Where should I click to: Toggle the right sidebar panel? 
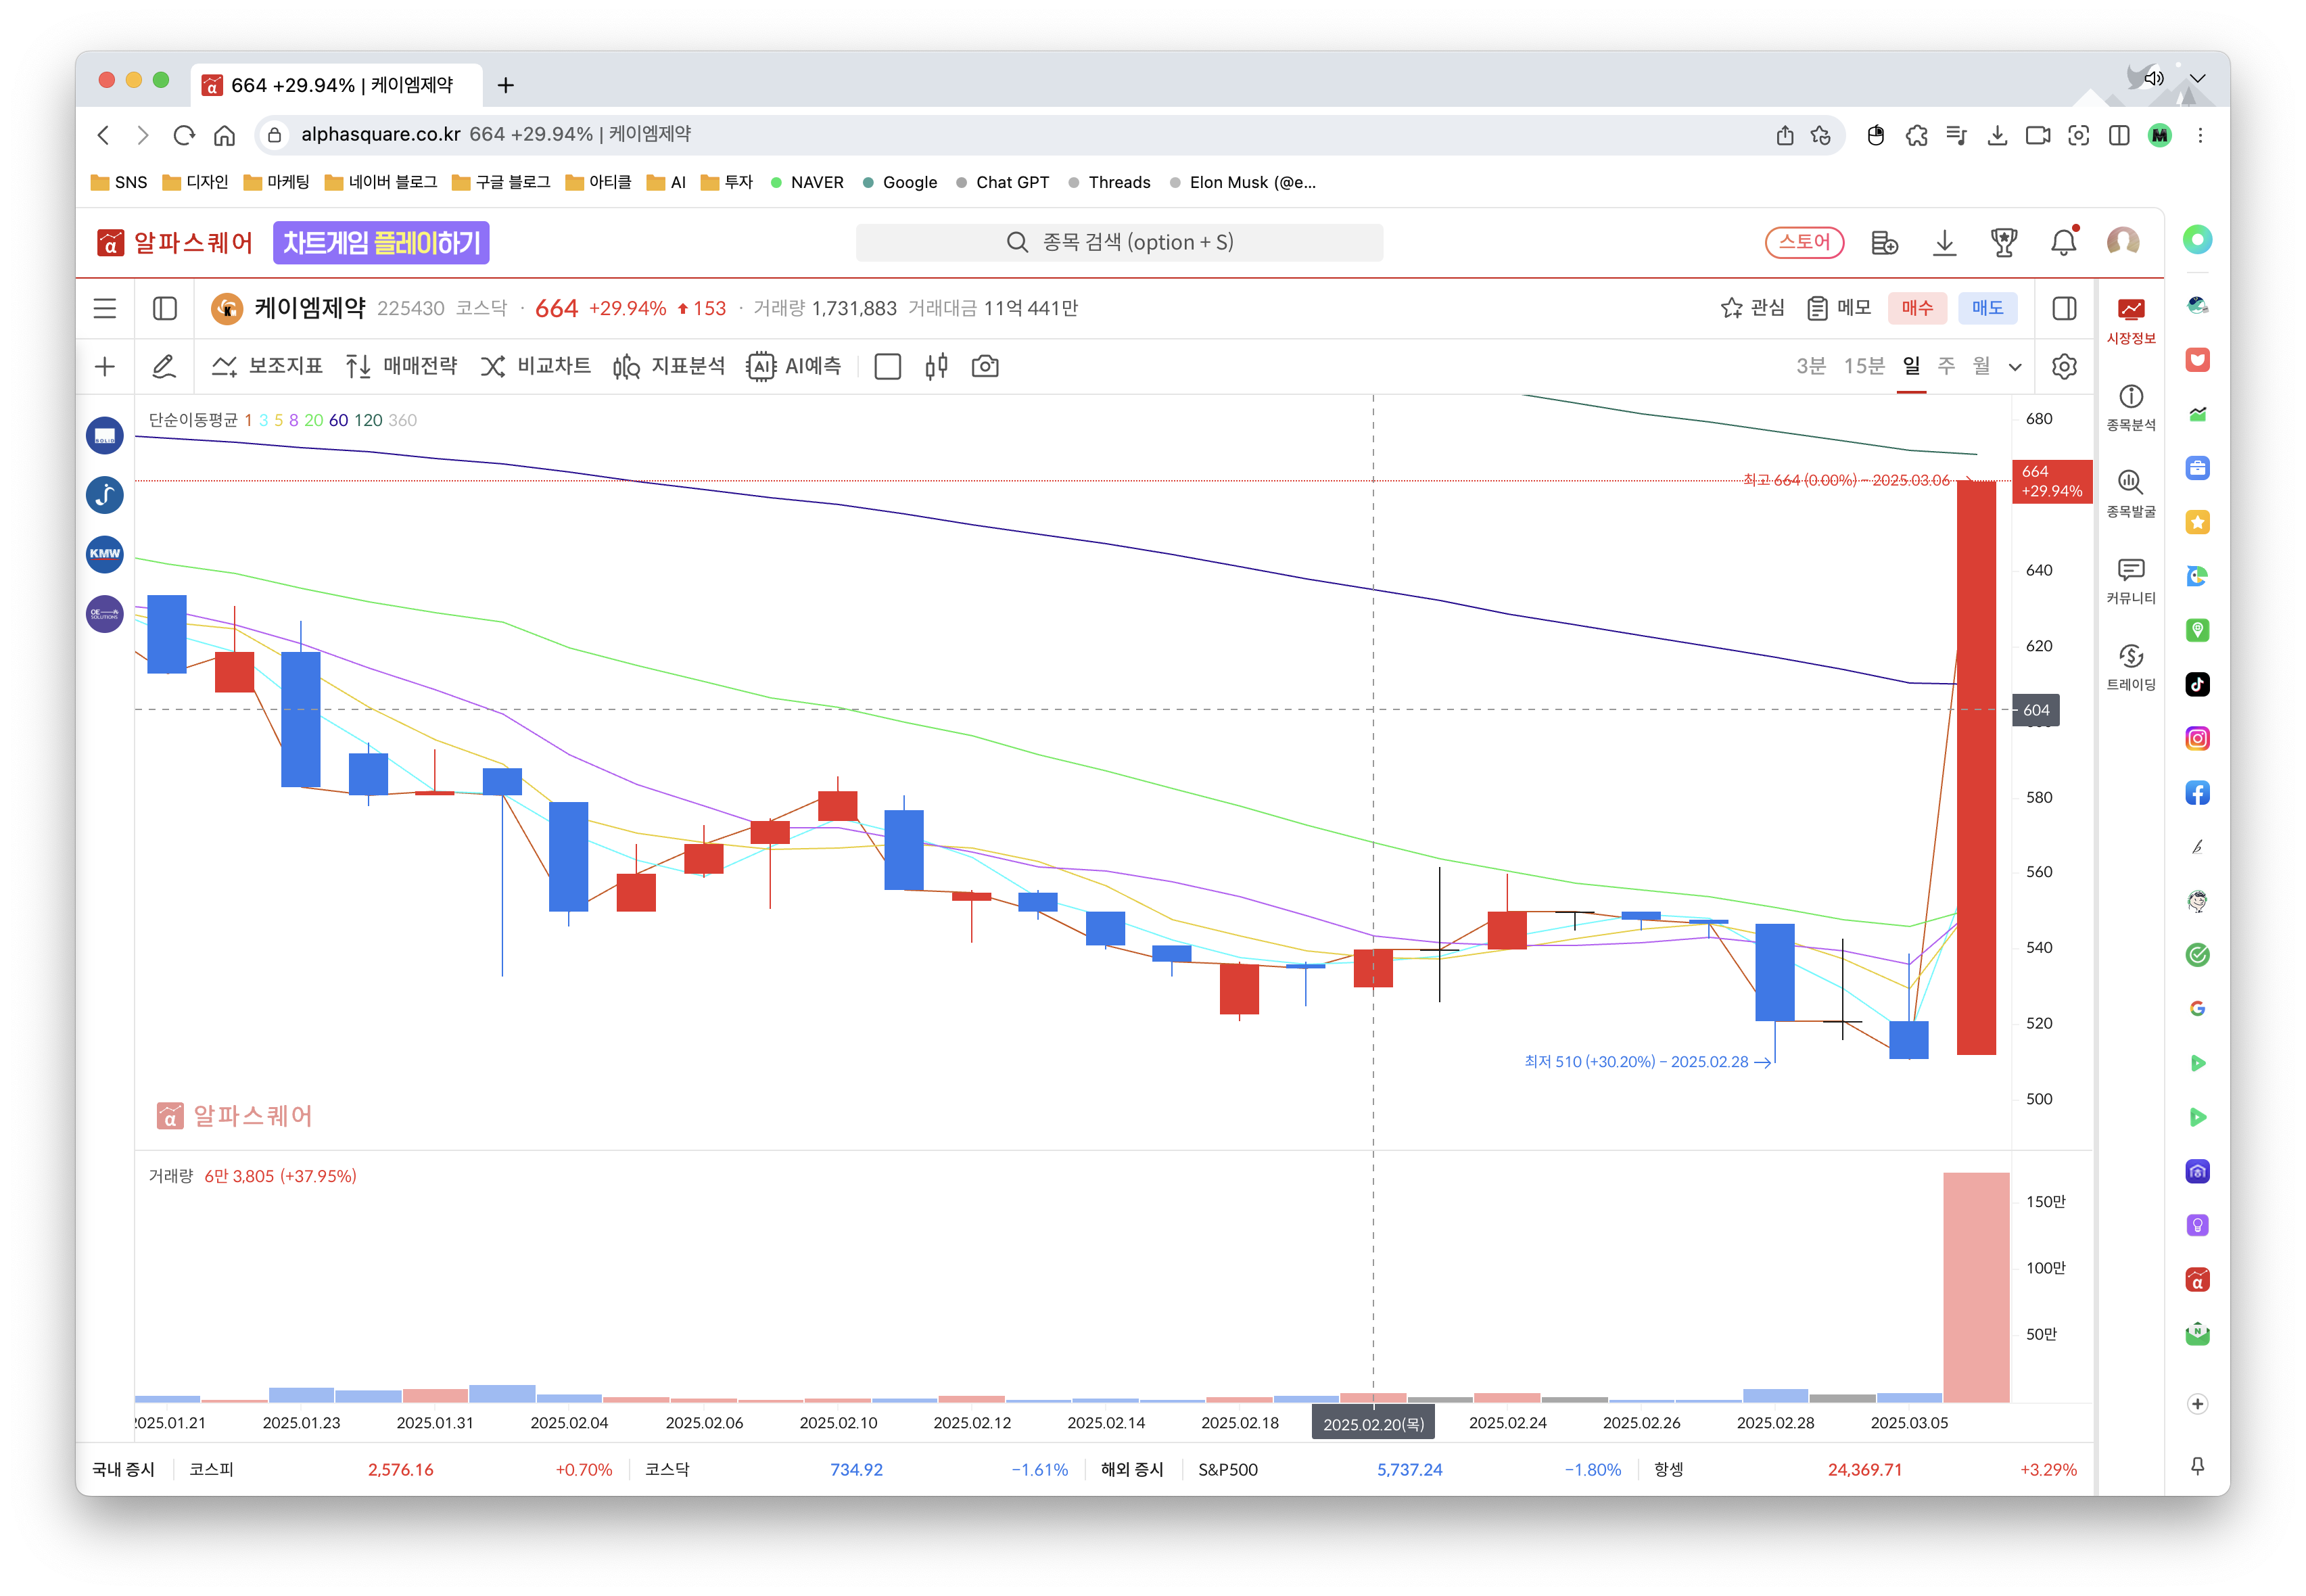[2064, 309]
